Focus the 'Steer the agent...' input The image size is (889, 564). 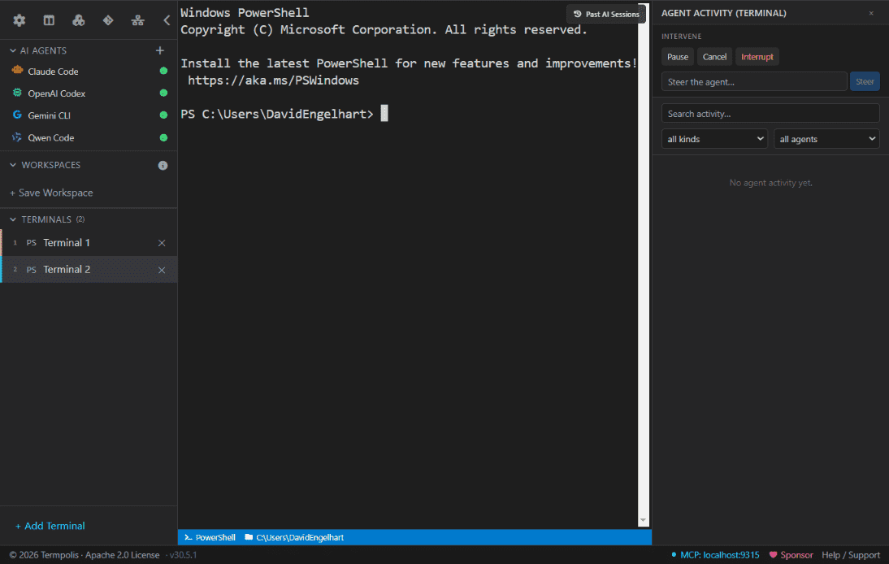pyautogui.click(x=754, y=81)
